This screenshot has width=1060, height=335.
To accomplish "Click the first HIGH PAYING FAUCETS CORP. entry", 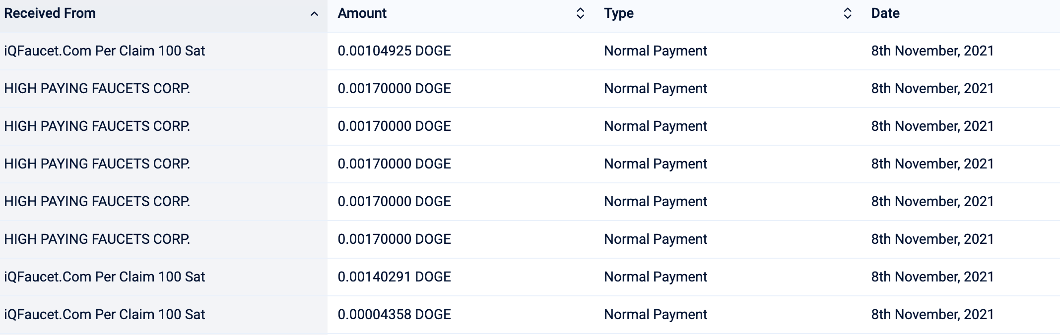I will coord(97,89).
